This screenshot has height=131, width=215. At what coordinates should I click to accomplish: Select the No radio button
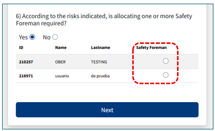click(x=55, y=37)
